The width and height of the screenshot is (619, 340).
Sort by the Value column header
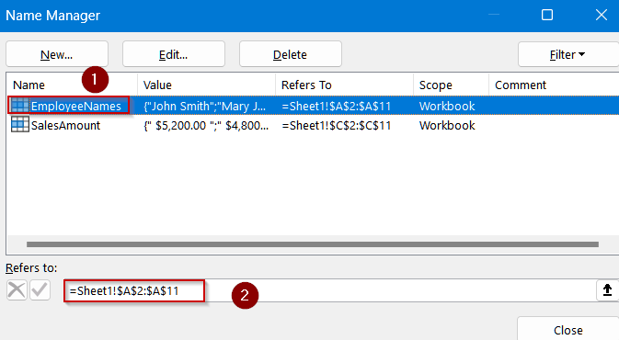pos(206,85)
